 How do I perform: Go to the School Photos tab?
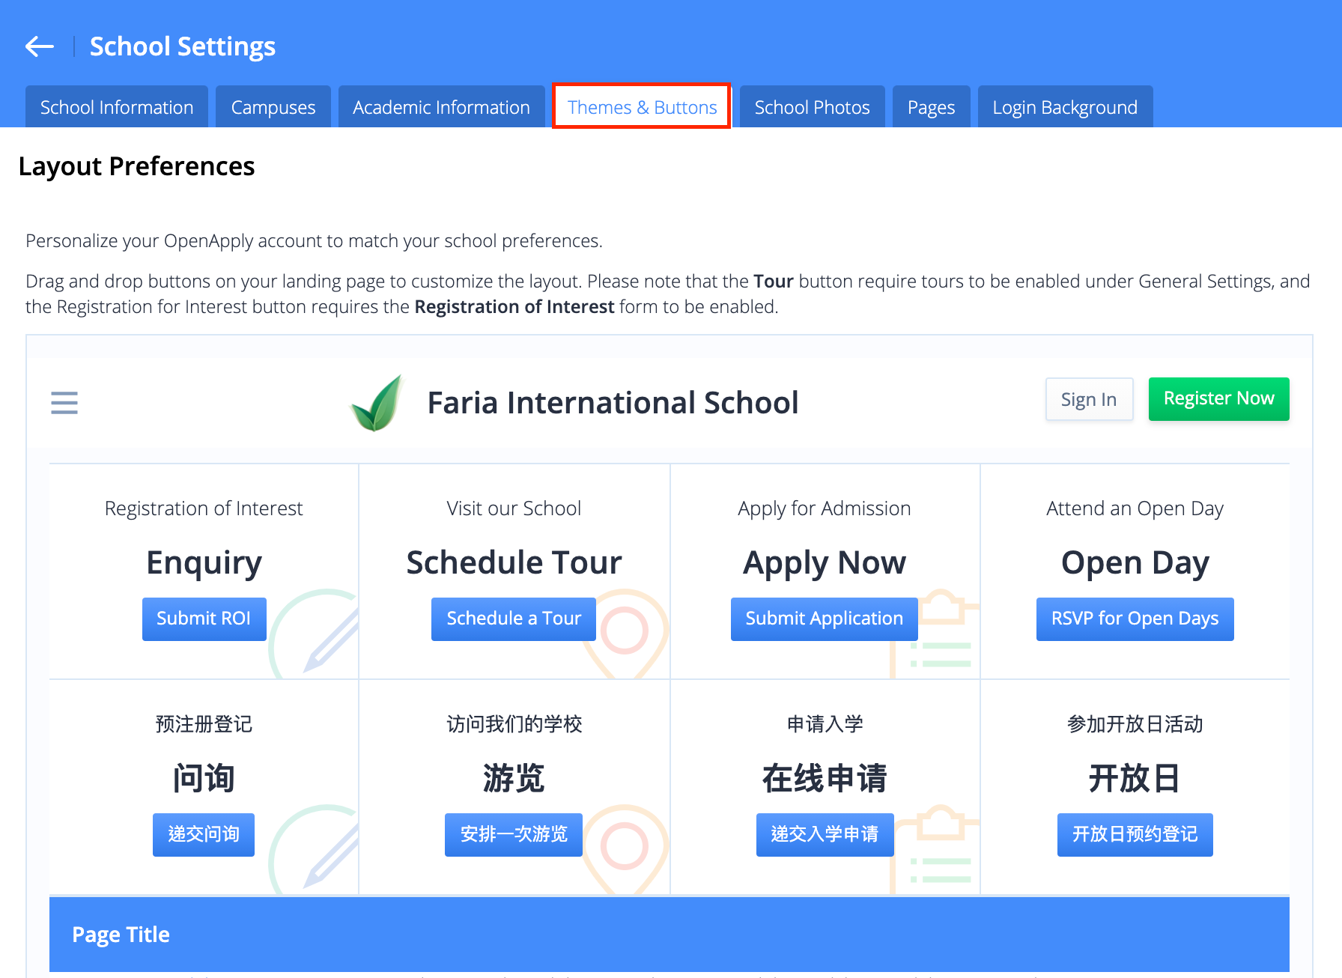click(x=813, y=107)
